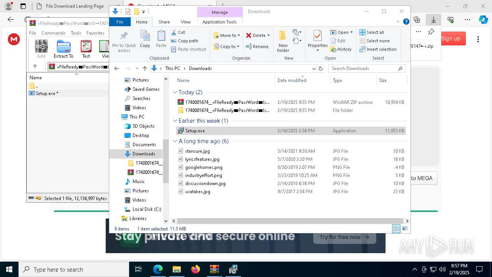492x277 pixels.
Task: Open WinRAR Favorites menu
Action: pyautogui.click(x=95, y=33)
